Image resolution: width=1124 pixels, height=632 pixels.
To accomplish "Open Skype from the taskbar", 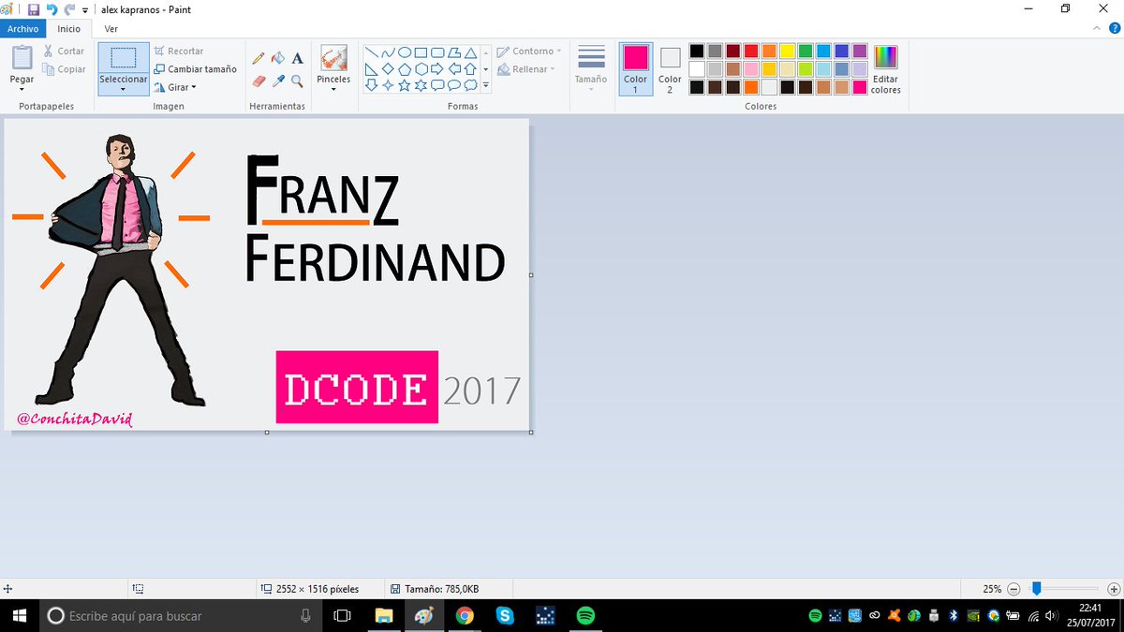I will pyautogui.click(x=506, y=615).
